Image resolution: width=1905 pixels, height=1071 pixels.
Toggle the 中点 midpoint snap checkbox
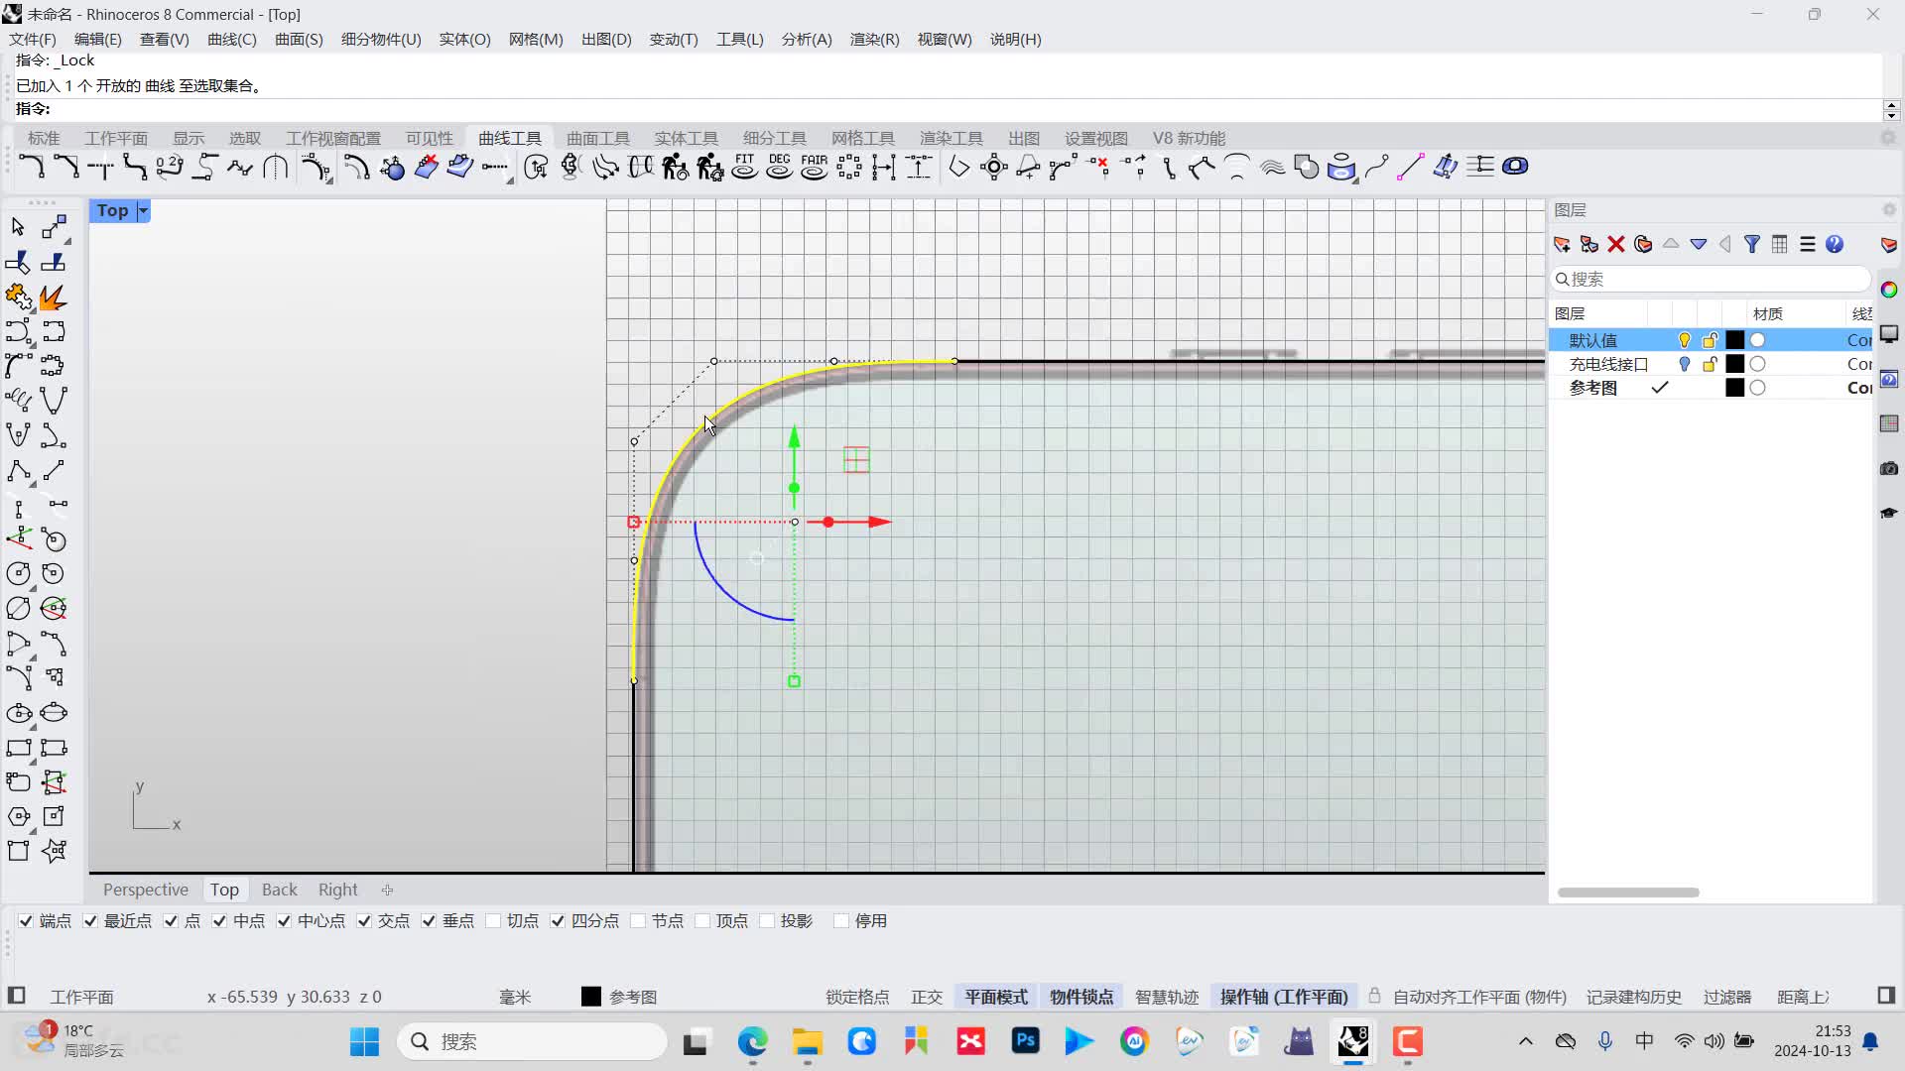(x=219, y=921)
